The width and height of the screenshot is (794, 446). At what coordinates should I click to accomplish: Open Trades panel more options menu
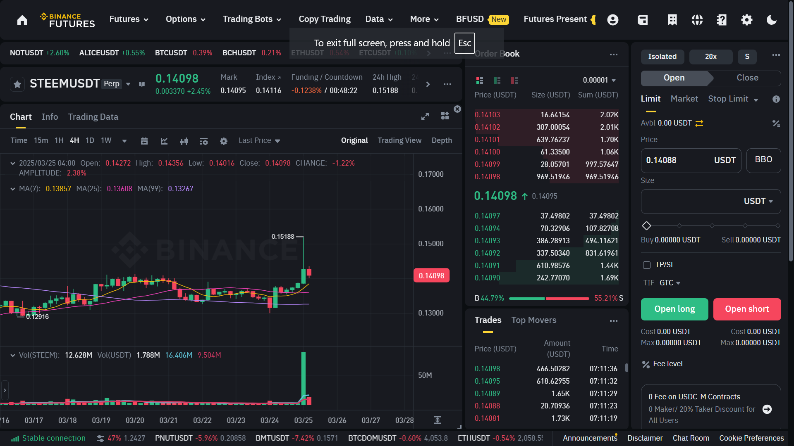[614, 321]
